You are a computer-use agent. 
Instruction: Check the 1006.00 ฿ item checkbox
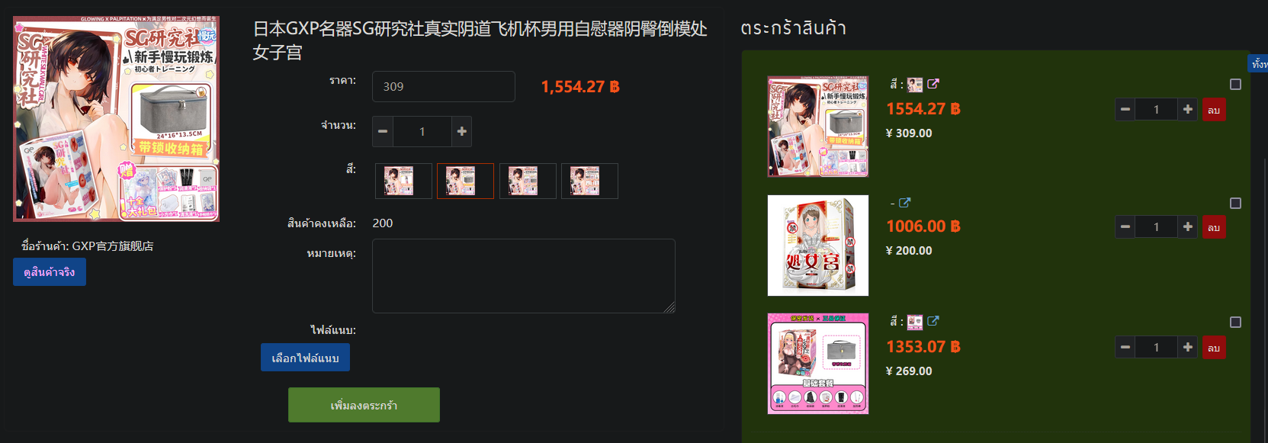(x=1235, y=204)
